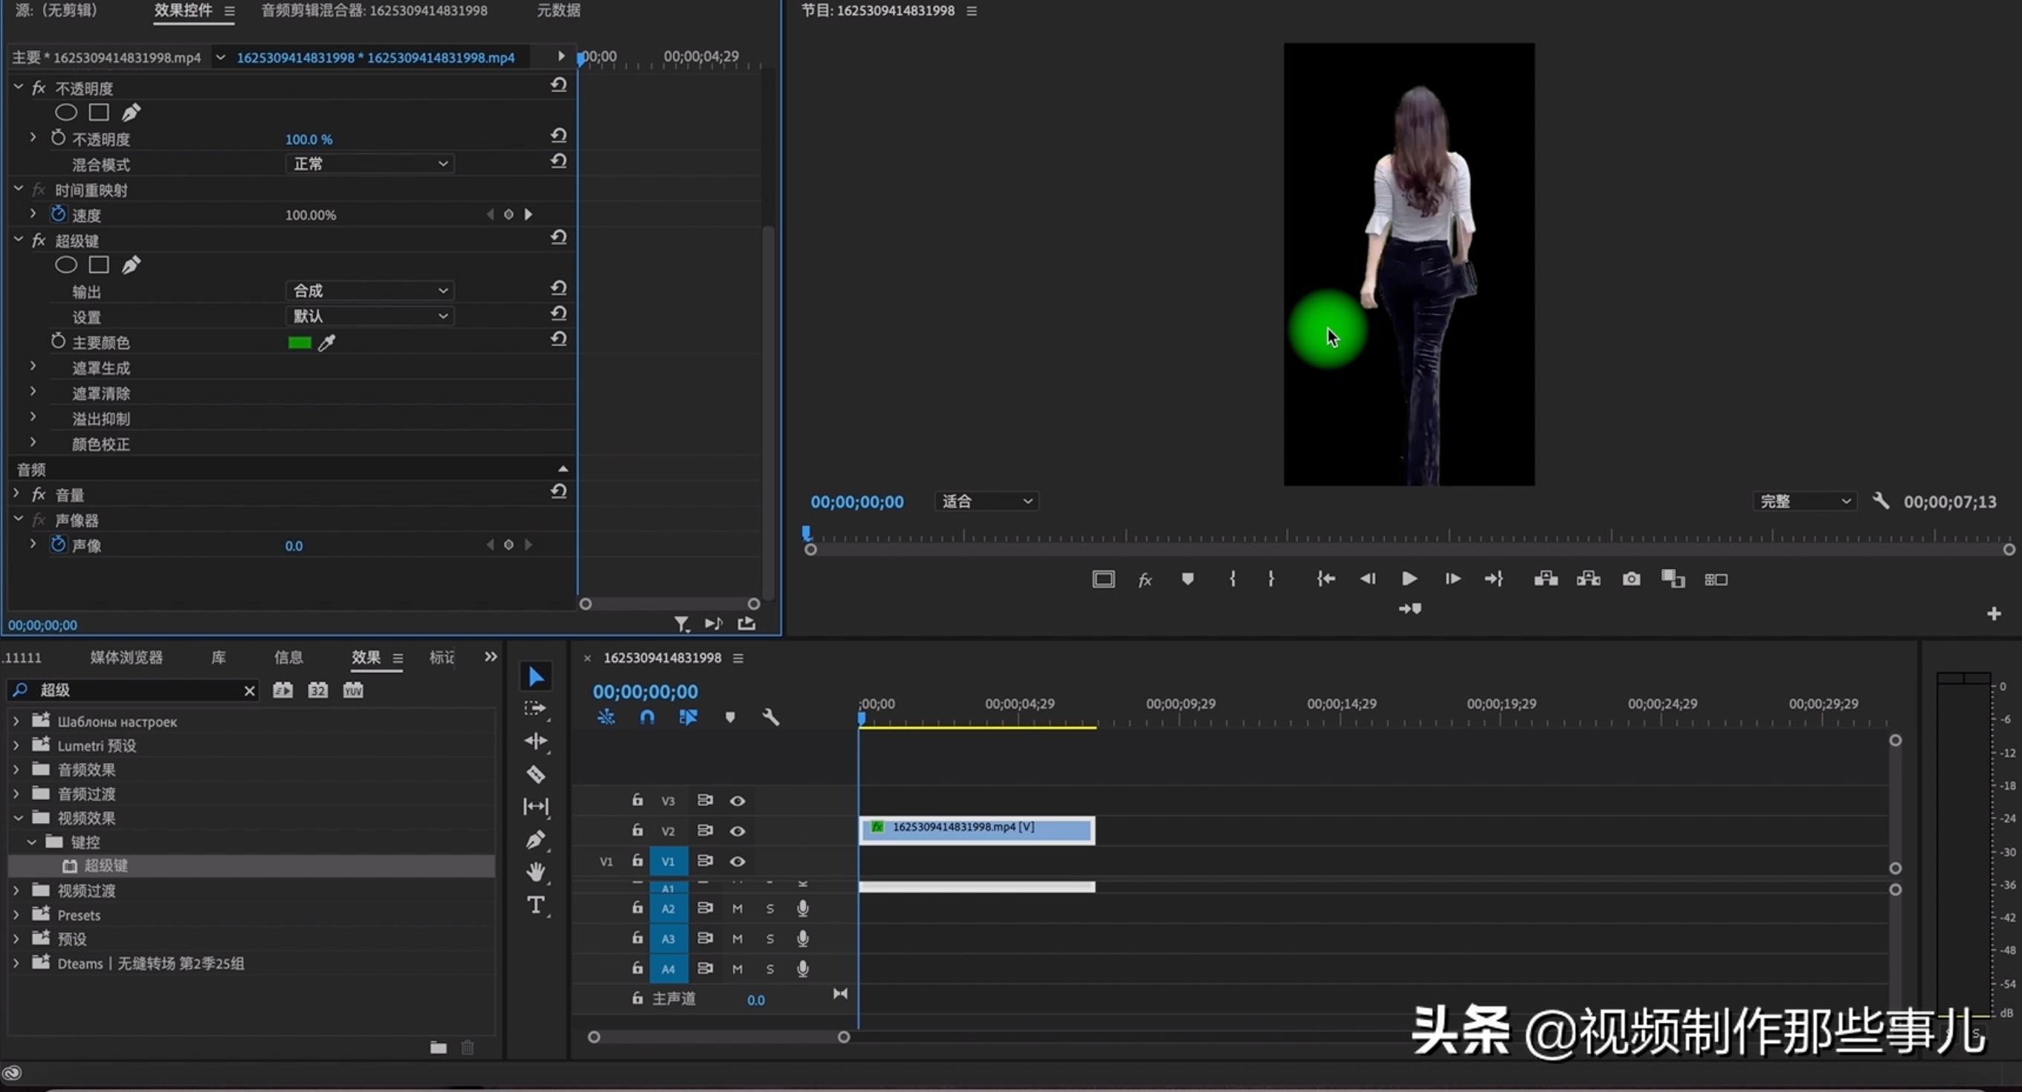Select the Pen tool in the tools panel
The image size is (2022, 1092).
(536, 839)
